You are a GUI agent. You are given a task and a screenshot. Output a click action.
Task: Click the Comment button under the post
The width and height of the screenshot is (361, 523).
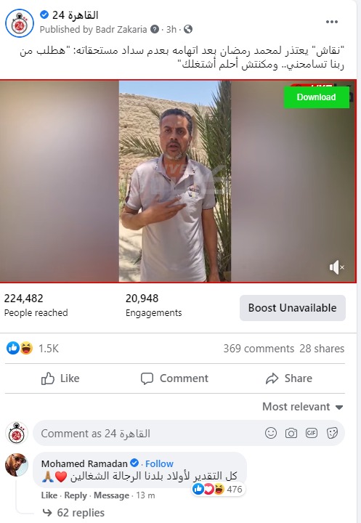click(x=174, y=378)
